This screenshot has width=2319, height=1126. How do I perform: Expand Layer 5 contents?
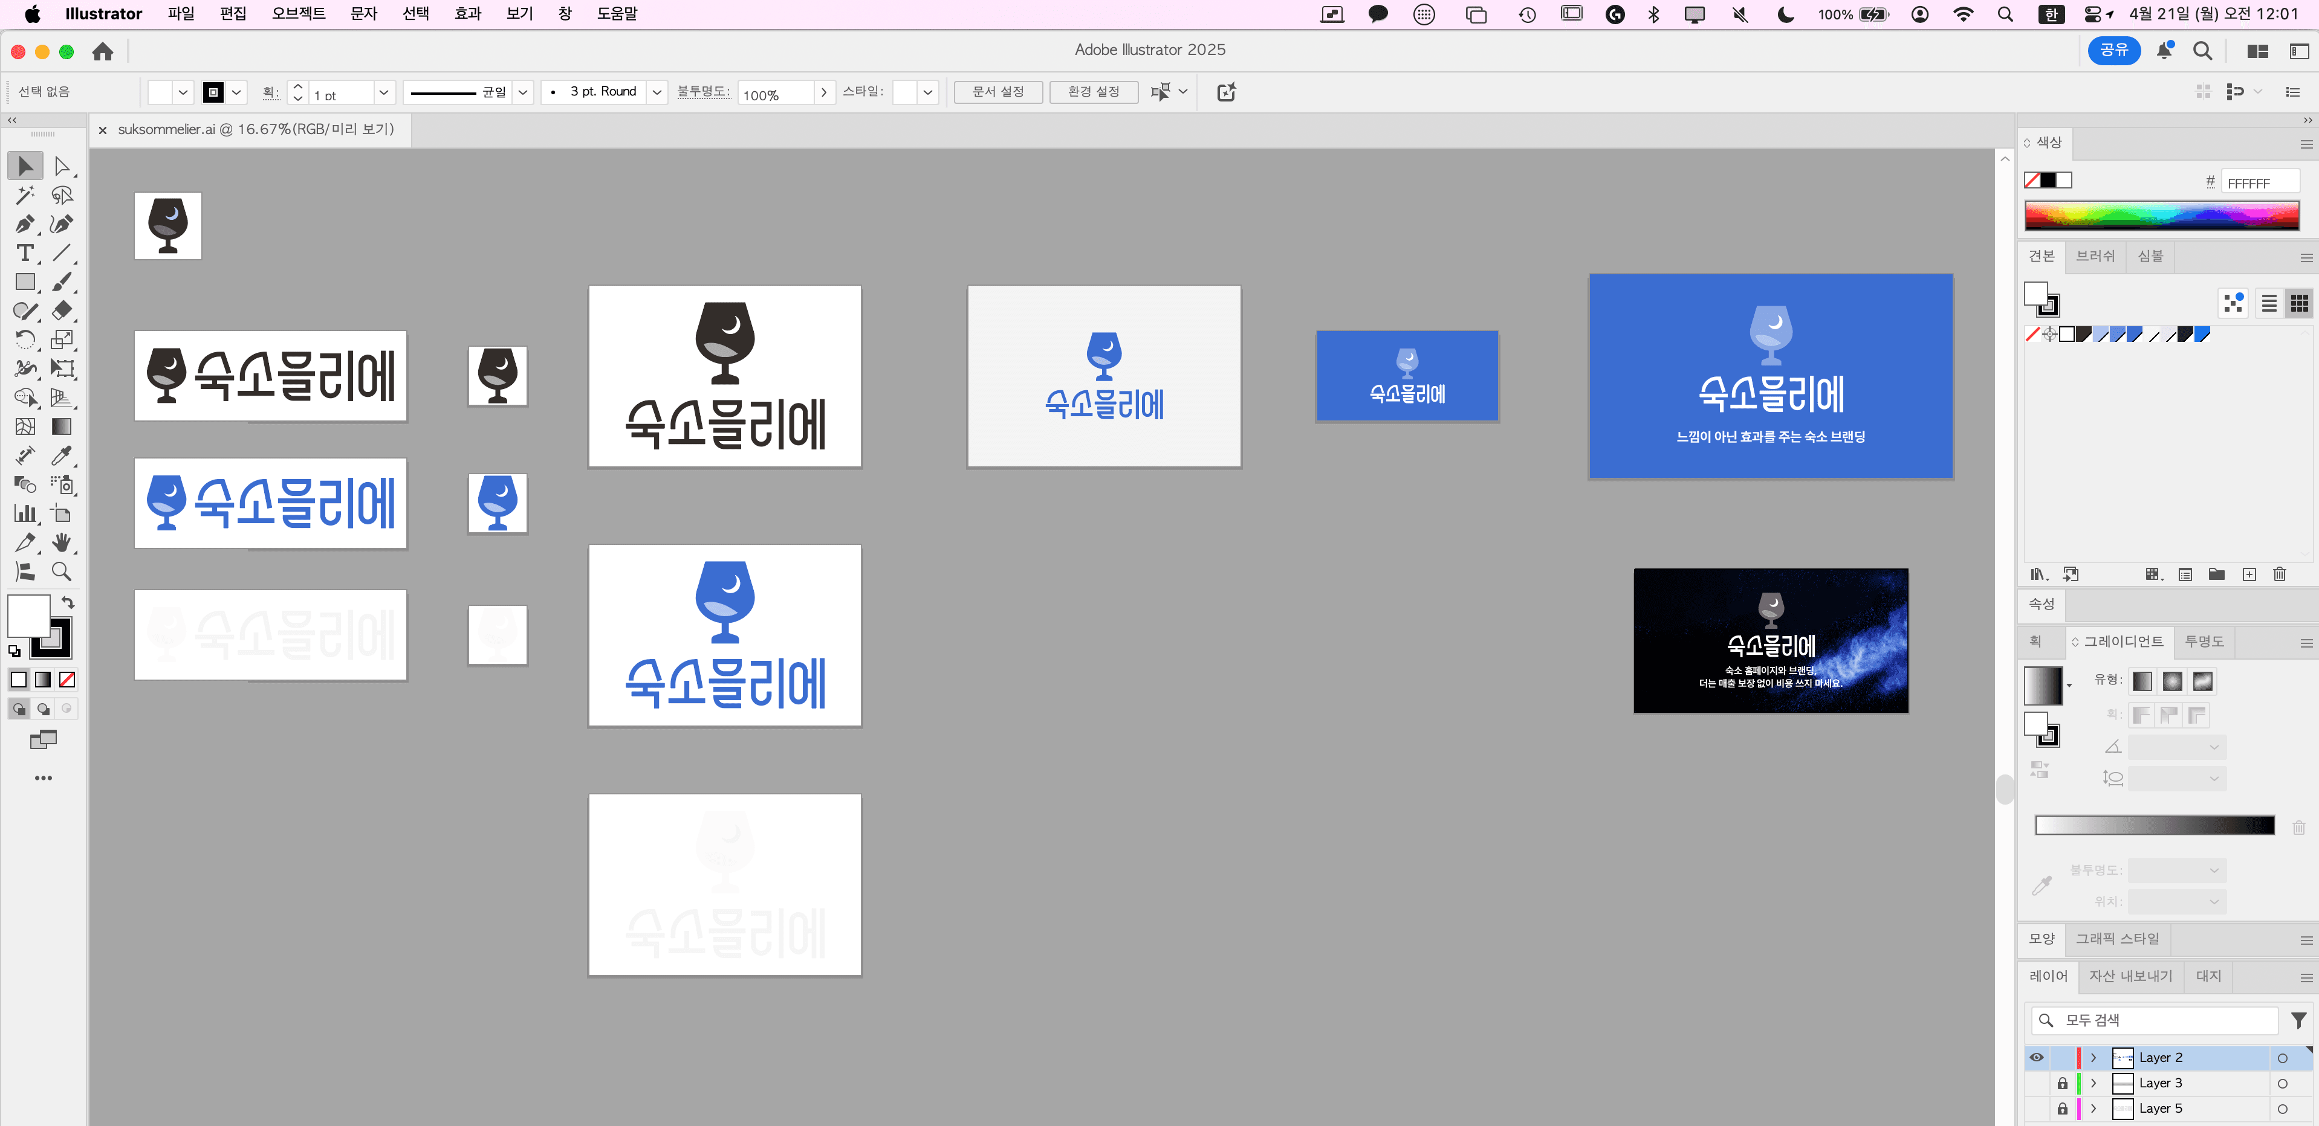pos(2094,1108)
